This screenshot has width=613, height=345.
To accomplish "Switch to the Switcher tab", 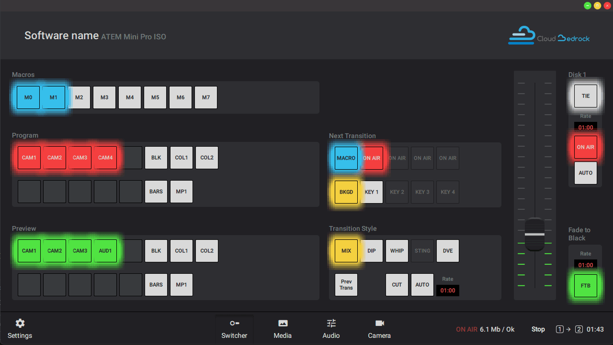I will click(x=234, y=329).
